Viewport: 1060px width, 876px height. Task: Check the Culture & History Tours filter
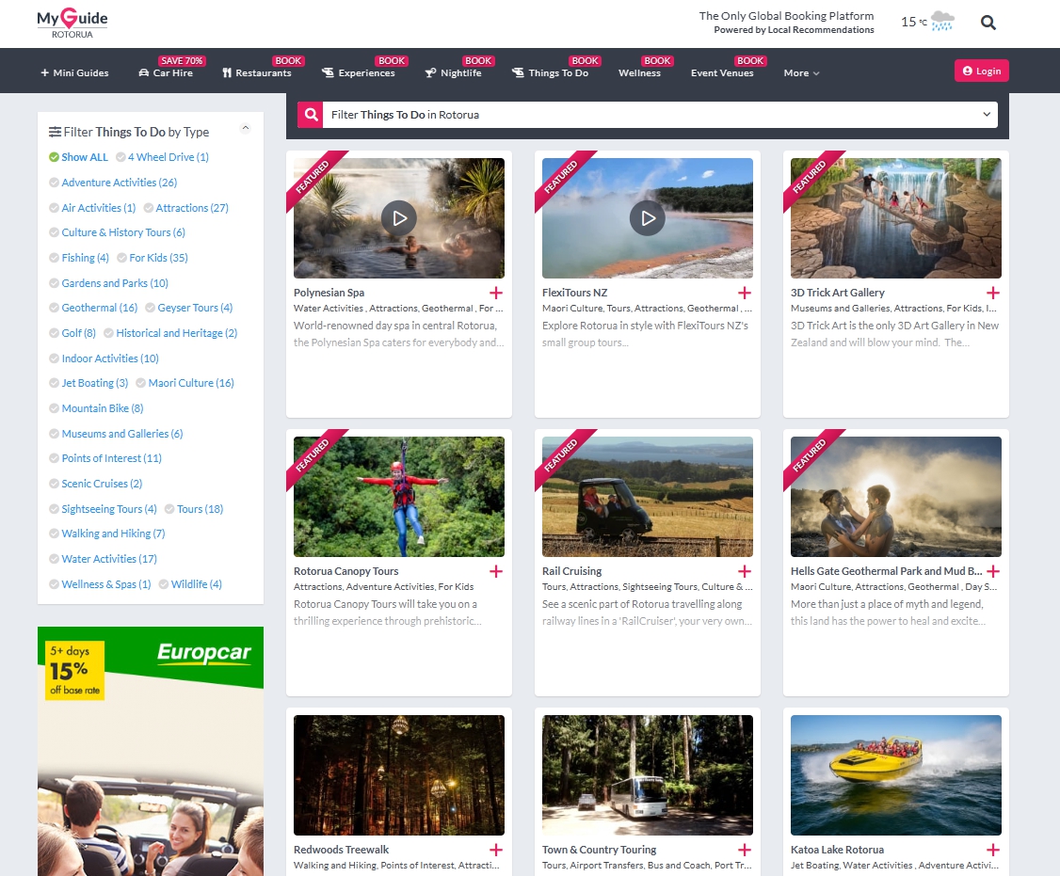[x=117, y=232]
